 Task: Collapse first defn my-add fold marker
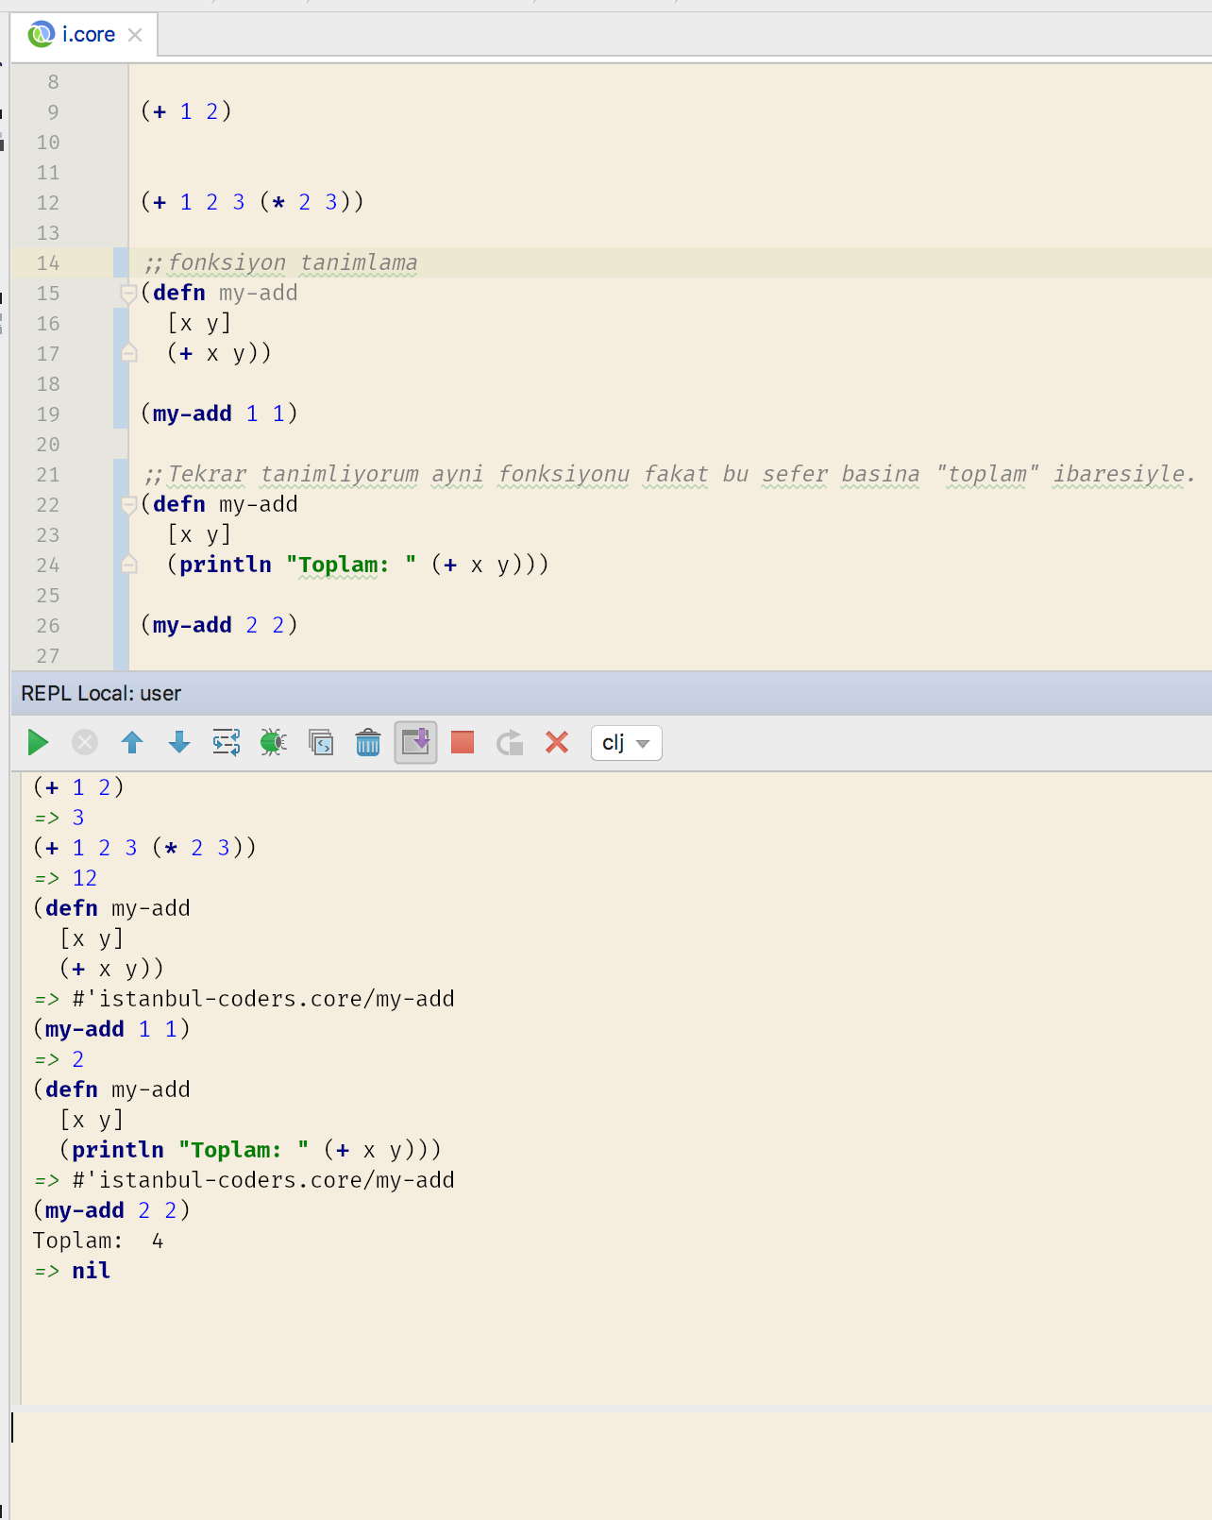129,294
